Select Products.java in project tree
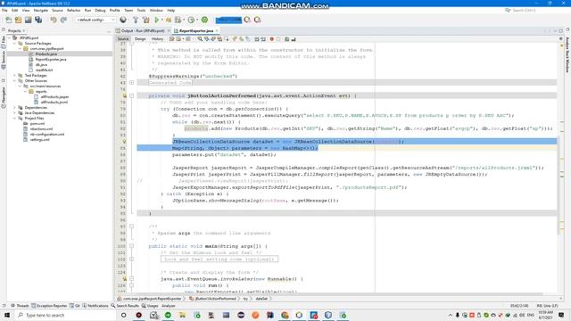This screenshot has width=571, height=321. [x=46, y=53]
